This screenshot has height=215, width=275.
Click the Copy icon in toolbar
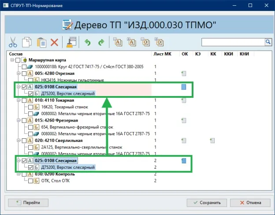click(26, 43)
